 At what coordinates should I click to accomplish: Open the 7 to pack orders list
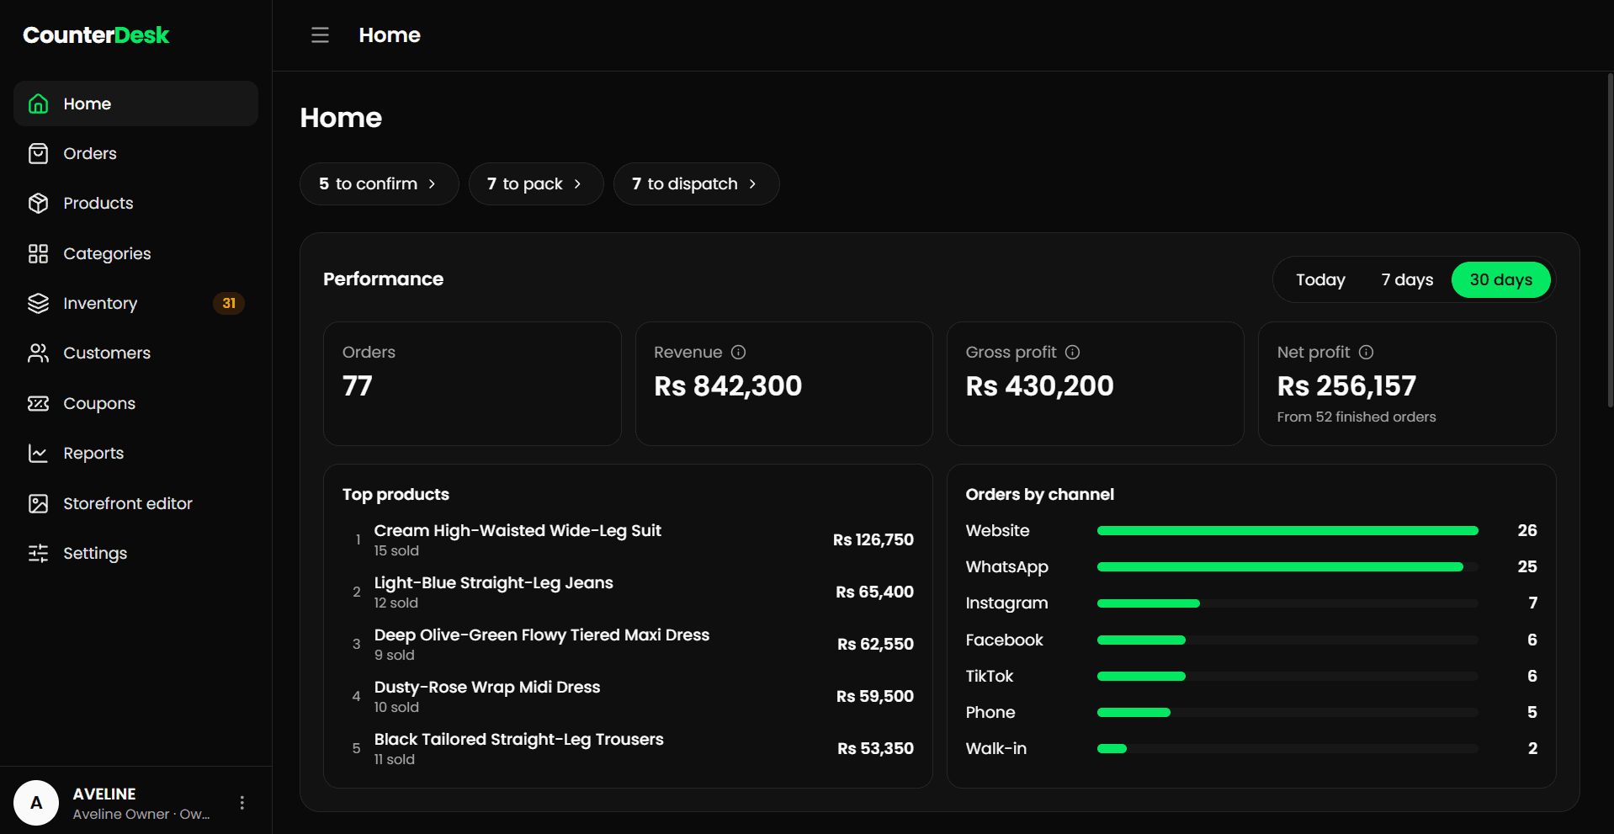pos(535,183)
